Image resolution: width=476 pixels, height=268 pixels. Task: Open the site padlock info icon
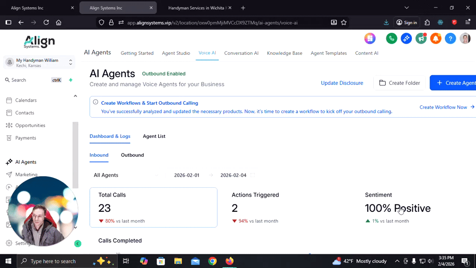[x=112, y=22]
